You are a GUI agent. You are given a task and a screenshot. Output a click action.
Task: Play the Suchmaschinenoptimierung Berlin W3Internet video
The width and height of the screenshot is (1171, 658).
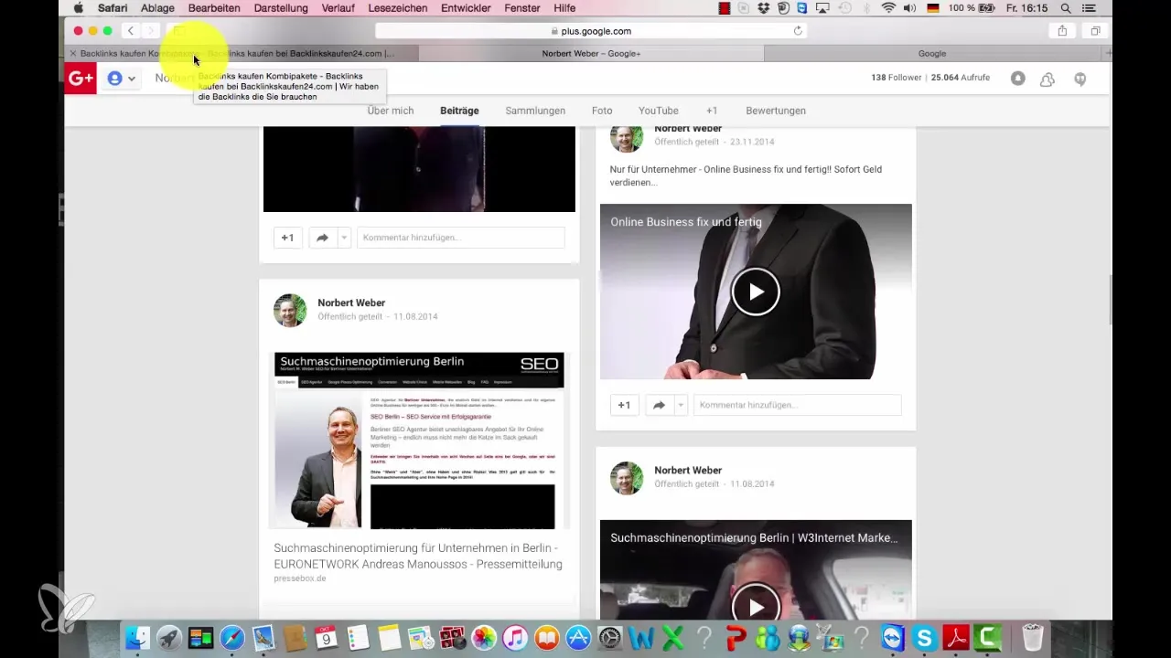click(x=756, y=605)
